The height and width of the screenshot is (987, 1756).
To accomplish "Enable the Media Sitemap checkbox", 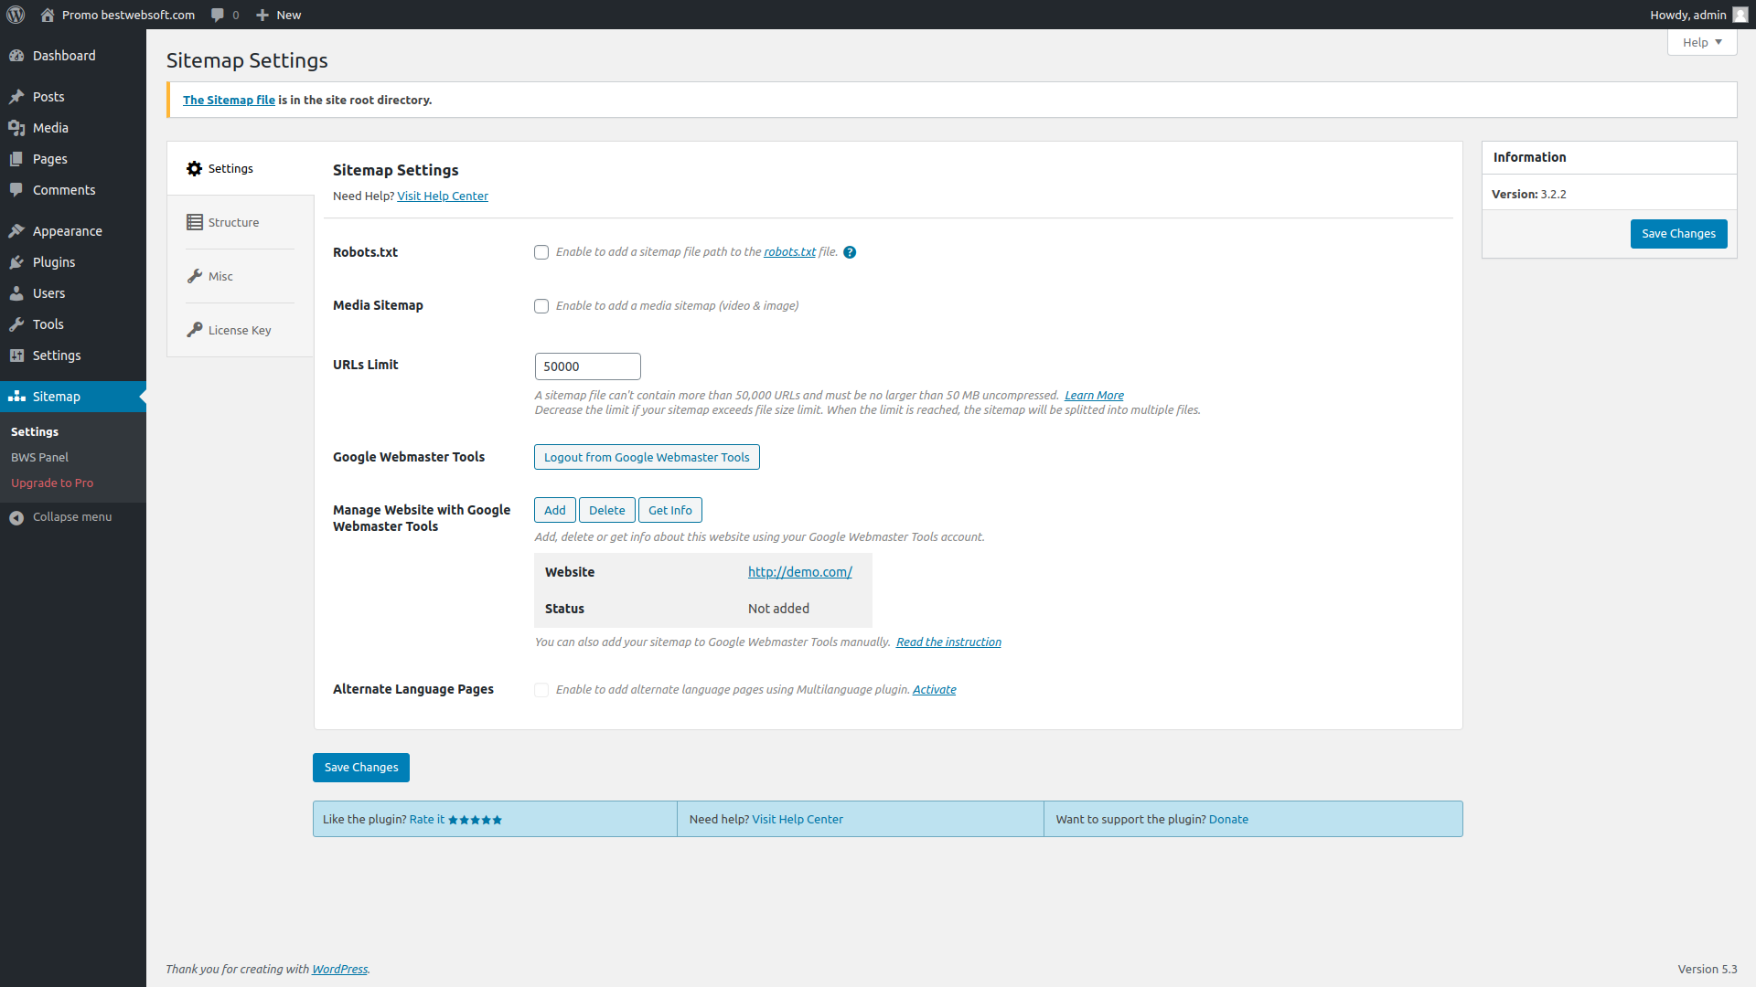I will (541, 306).
